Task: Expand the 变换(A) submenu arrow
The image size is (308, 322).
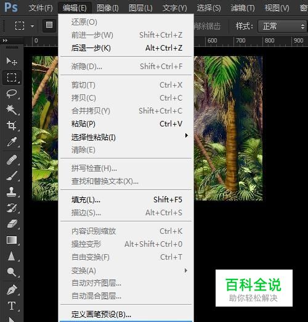Action: click(186, 270)
